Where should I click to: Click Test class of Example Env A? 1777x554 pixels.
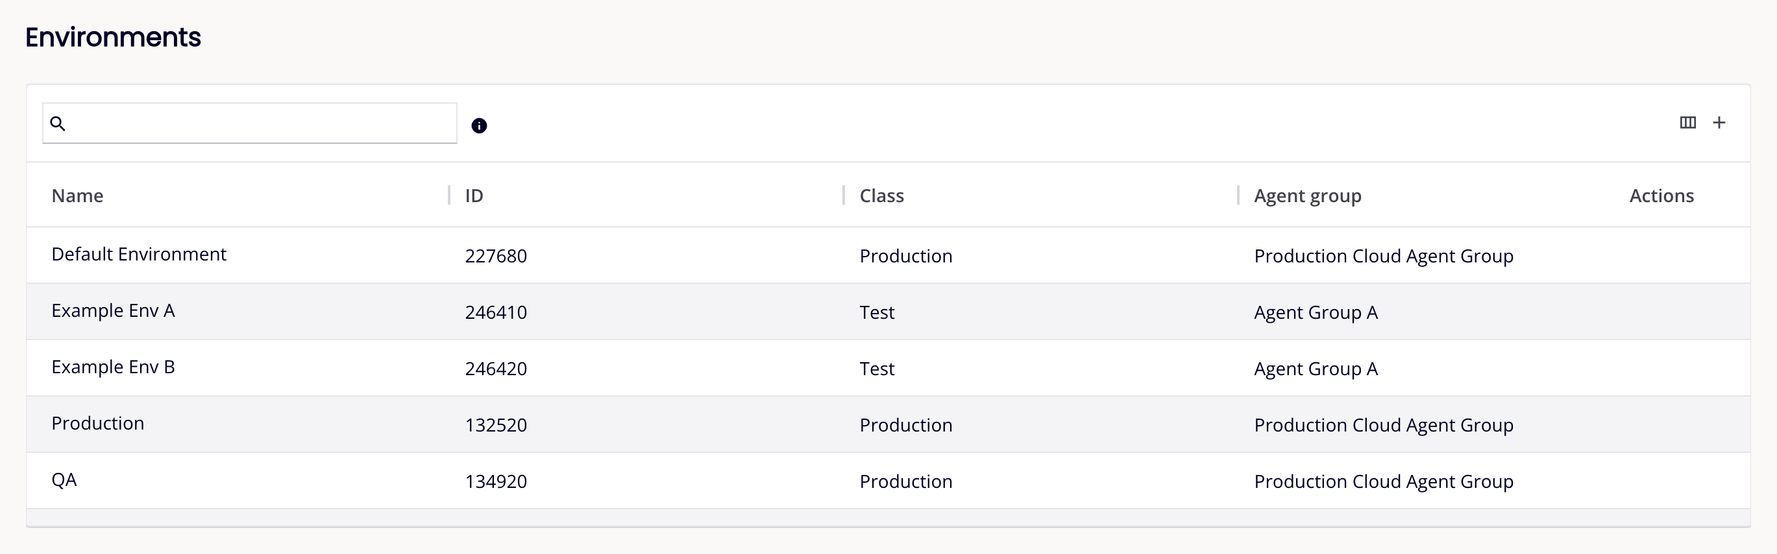877,313
